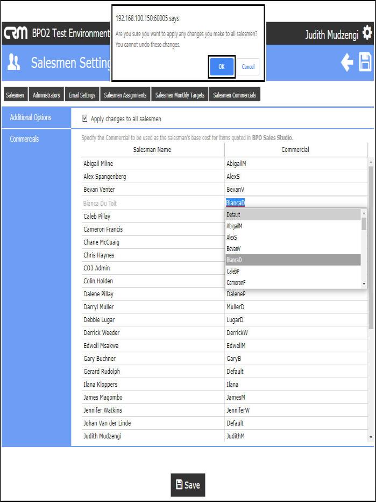Viewport: 376px width, 502px height.
Task: Open the BiancaD commercial combo box
Action: (295, 203)
